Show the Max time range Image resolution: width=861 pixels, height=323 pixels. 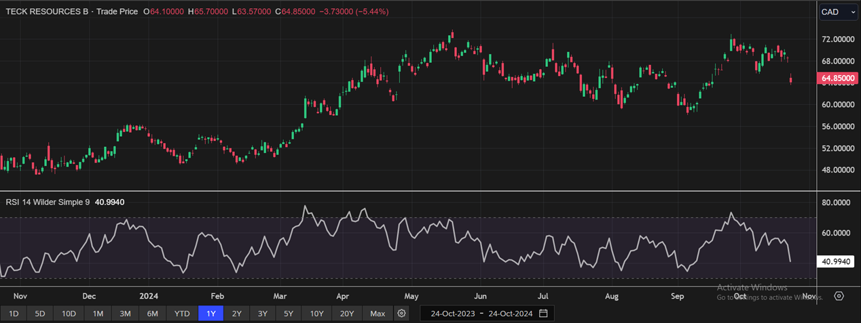pos(378,314)
